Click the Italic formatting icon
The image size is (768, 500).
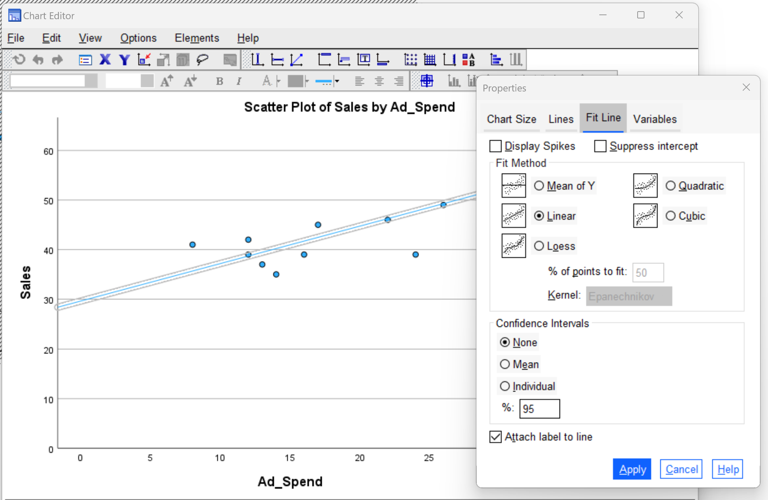[x=239, y=81]
